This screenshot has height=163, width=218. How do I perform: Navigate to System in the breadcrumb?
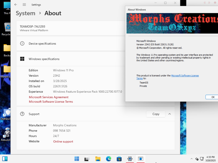click(x=26, y=13)
